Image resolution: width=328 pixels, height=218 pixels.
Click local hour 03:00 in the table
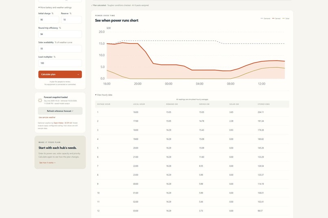136,211
